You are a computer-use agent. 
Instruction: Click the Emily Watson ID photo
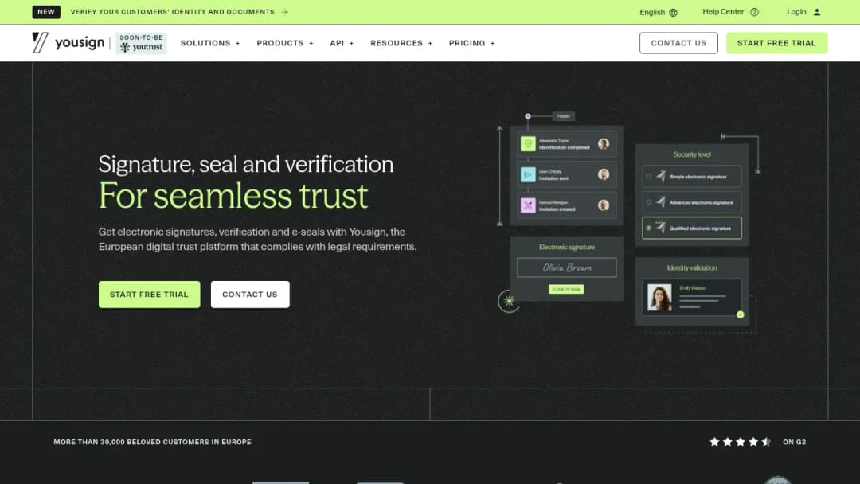[x=659, y=297]
